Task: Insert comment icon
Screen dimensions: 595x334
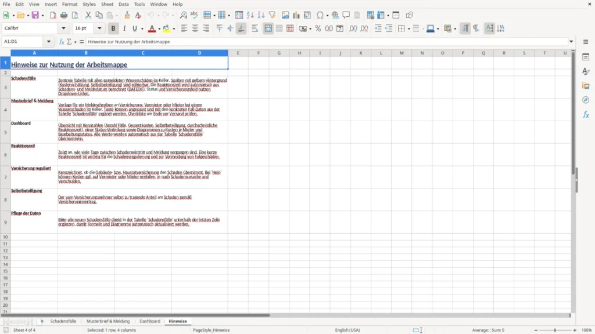Action: [346, 15]
